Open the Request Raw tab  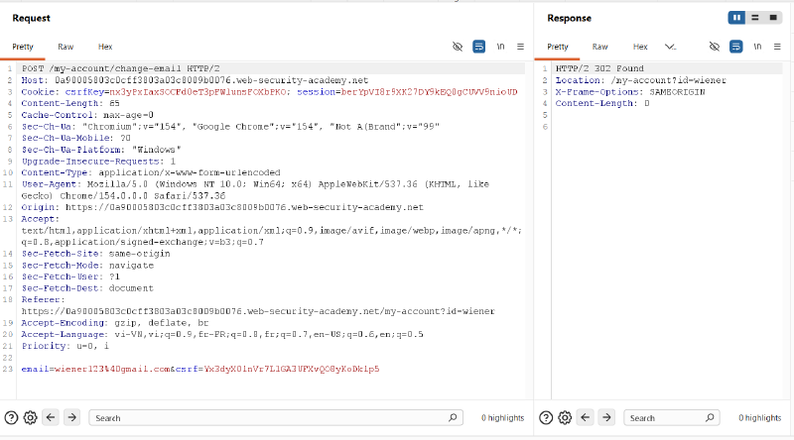point(66,47)
